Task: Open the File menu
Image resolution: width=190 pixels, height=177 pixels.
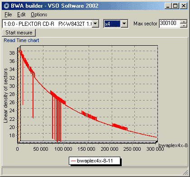Action: 8,14
